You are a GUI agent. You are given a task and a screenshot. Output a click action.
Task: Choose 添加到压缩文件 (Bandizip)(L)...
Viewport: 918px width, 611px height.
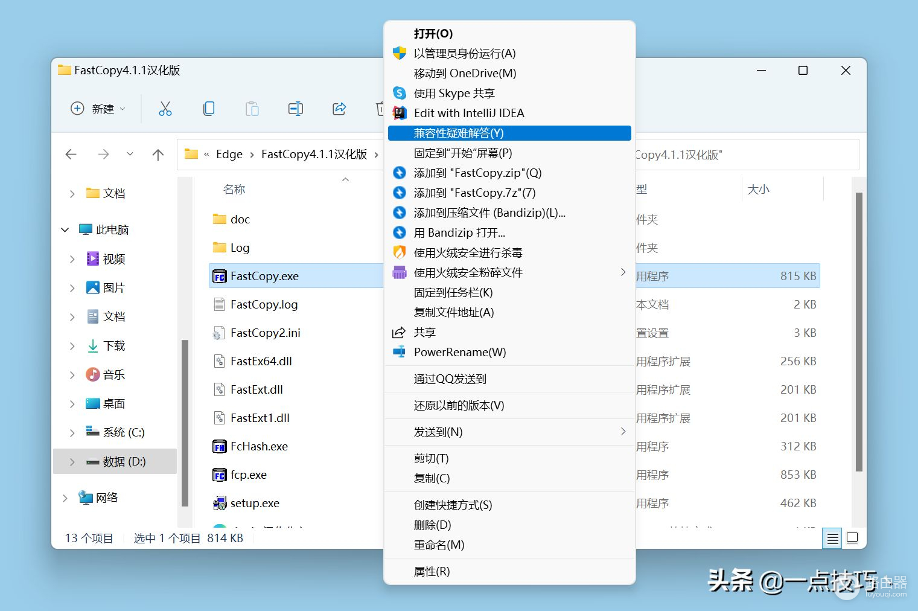tap(509, 213)
